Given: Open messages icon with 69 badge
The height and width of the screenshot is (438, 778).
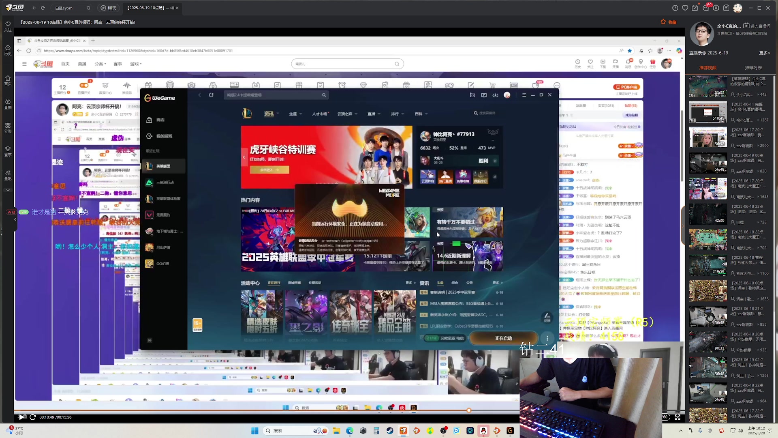Looking at the screenshot, I should pos(706,8).
